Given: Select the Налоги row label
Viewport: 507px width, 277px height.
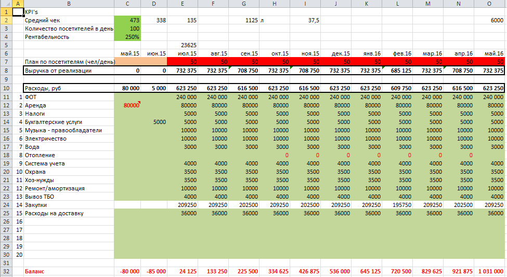Looking at the screenshot, I should point(69,114).
